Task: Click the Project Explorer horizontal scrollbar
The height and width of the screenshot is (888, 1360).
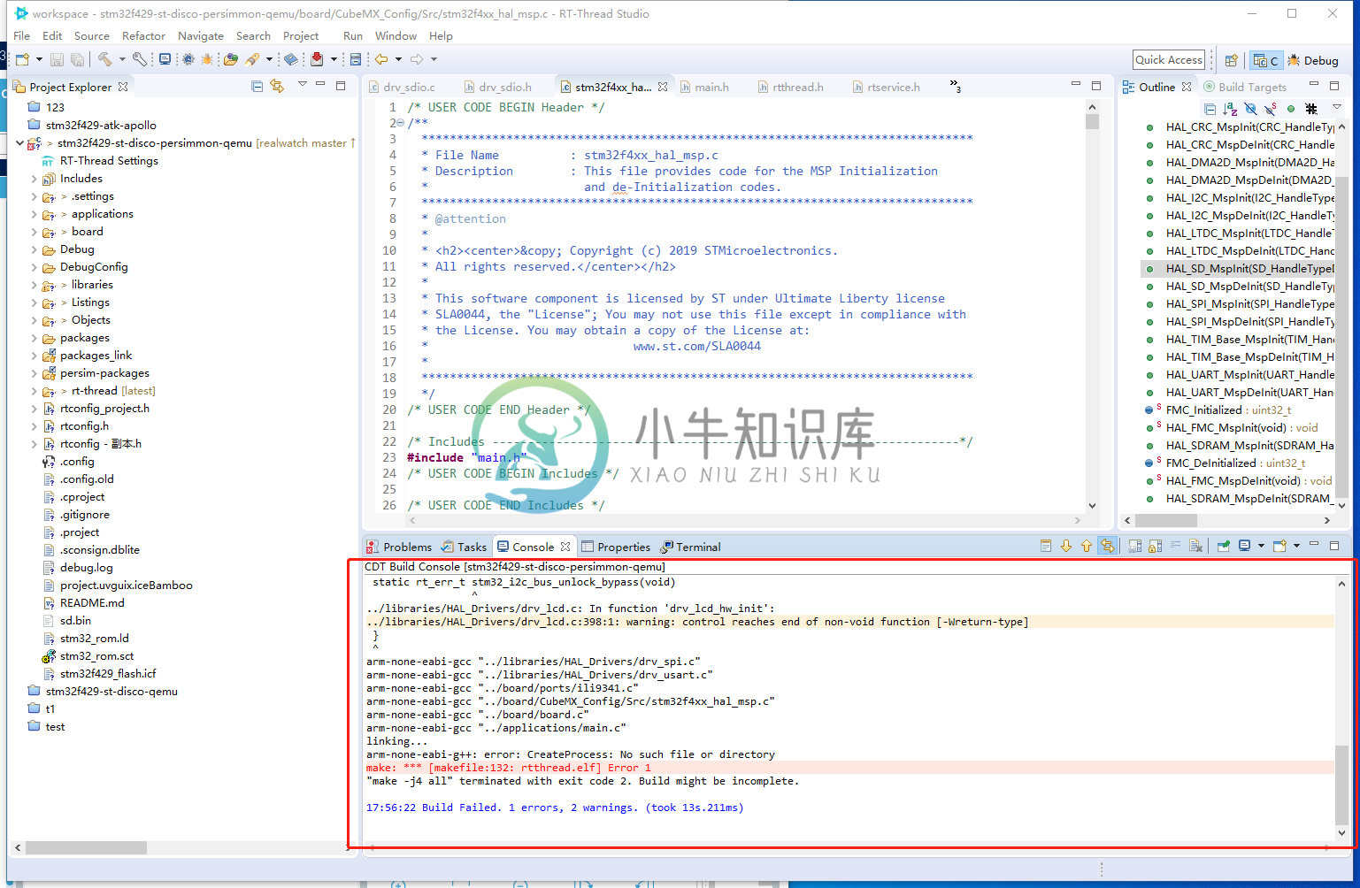Action: click(x=86, y=847)
